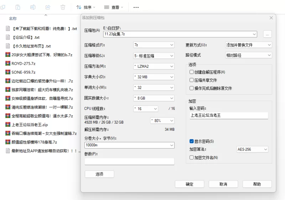Click the Paste icon in Explorer toolbar
Screen dimensions: 285x200
click(18, 7)
